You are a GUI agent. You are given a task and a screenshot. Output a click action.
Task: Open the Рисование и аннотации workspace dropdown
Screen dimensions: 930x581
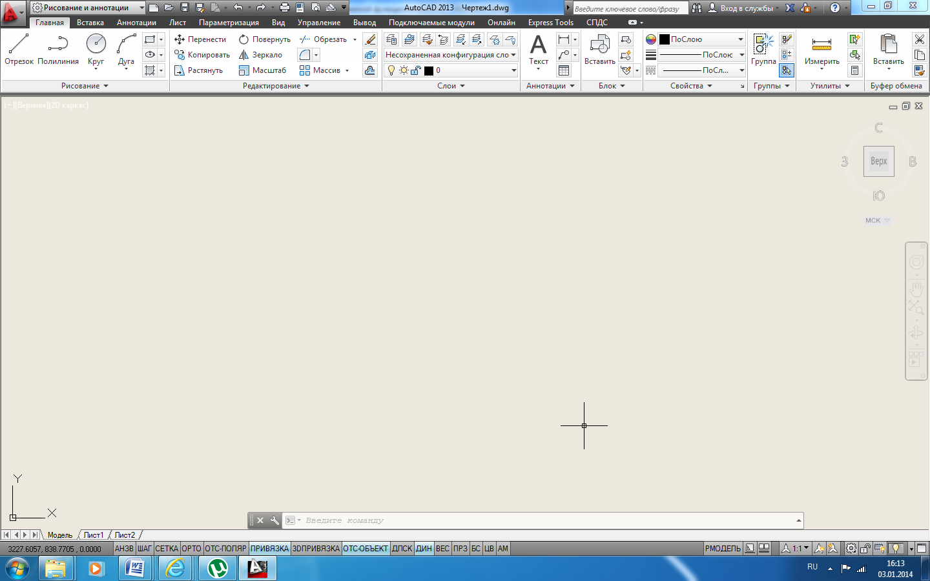[88, 8]
